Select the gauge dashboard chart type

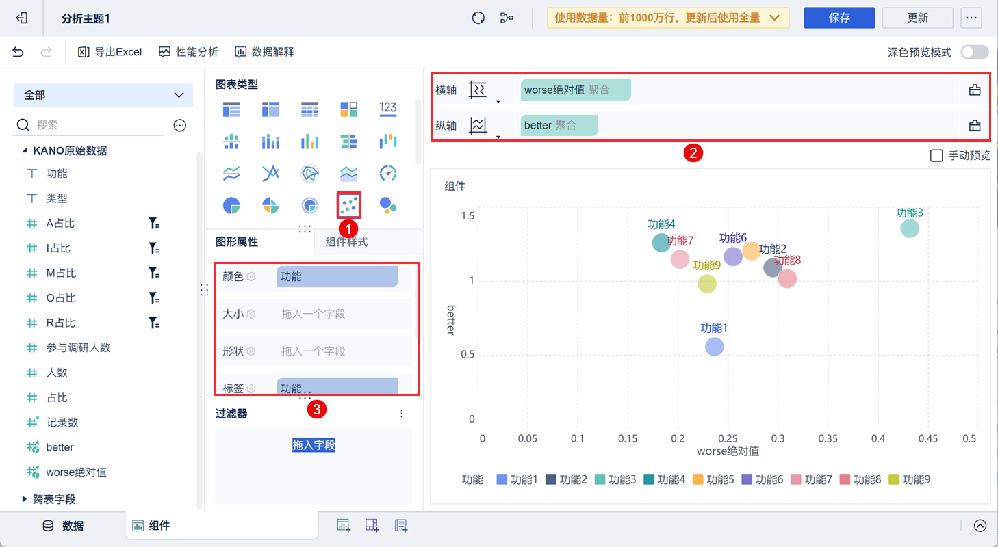388,174
